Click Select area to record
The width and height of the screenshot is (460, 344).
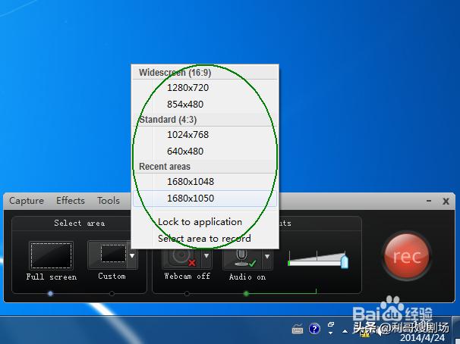204,239
